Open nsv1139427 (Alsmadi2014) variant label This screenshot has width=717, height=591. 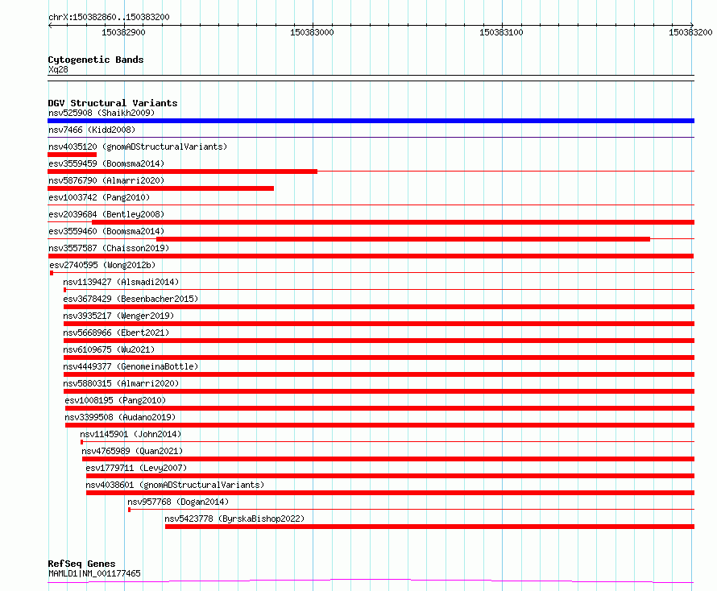coord(121,282)
